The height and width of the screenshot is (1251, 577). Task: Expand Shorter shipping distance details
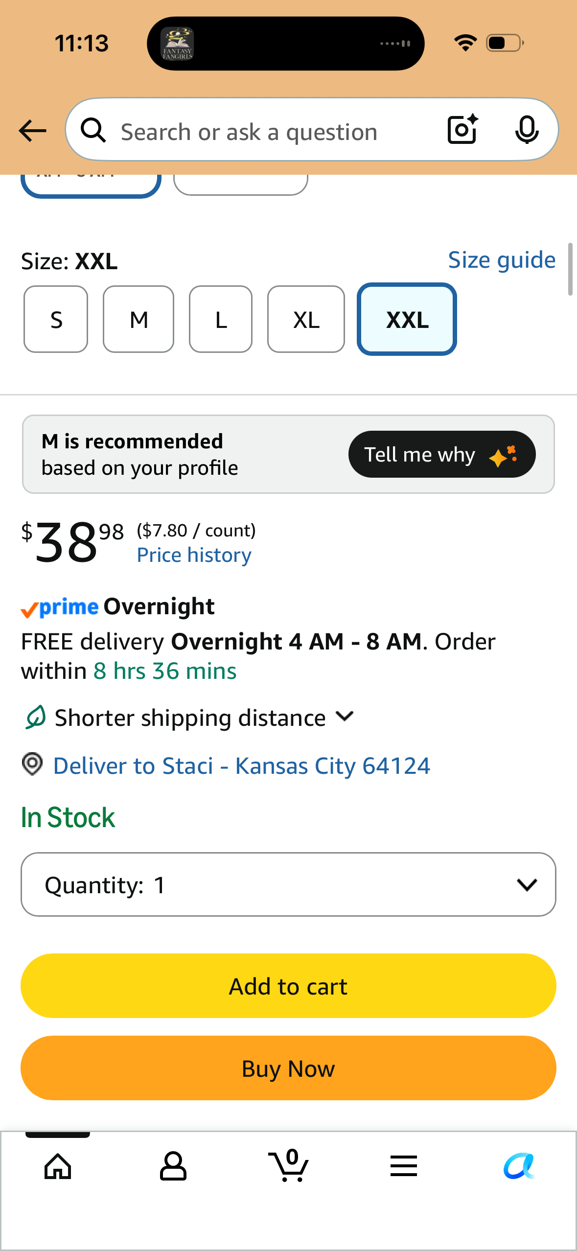(189, 718)
